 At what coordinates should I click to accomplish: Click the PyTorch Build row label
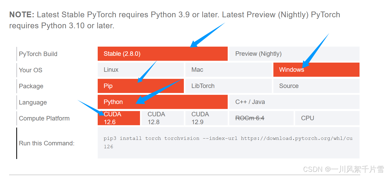click(38, 54)
